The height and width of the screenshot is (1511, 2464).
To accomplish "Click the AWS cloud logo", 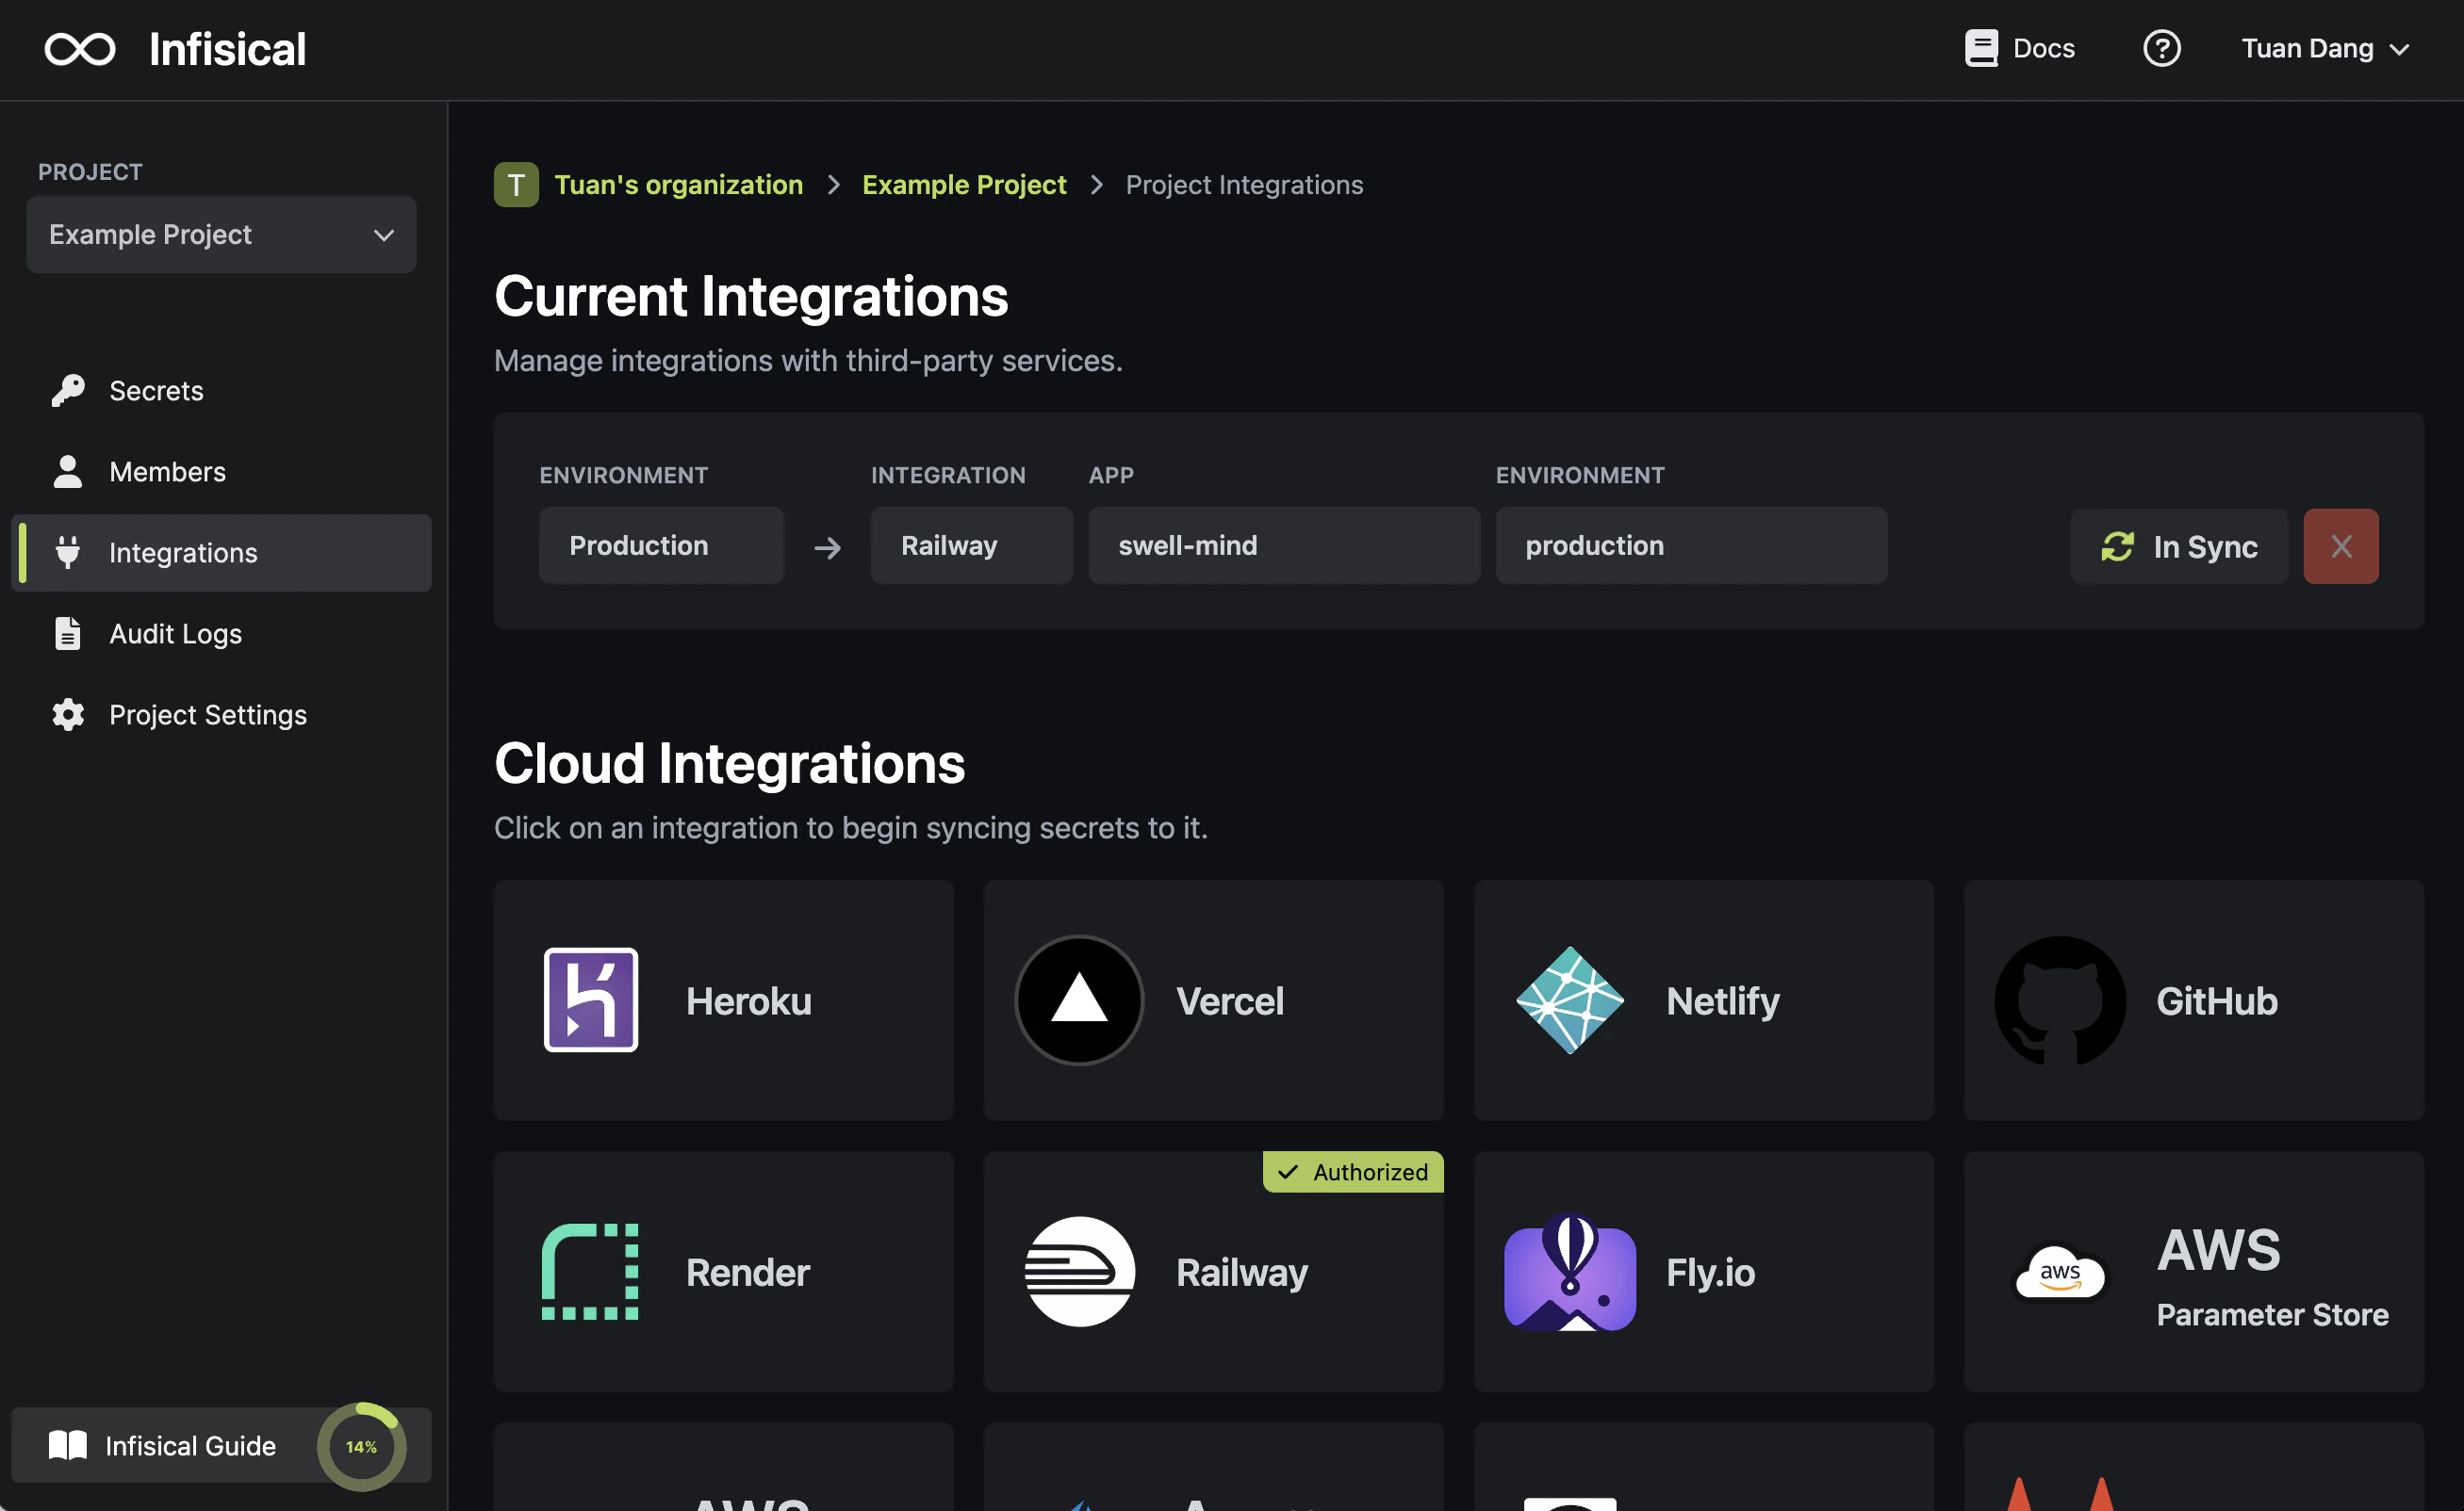I will pos(2060,1272).
